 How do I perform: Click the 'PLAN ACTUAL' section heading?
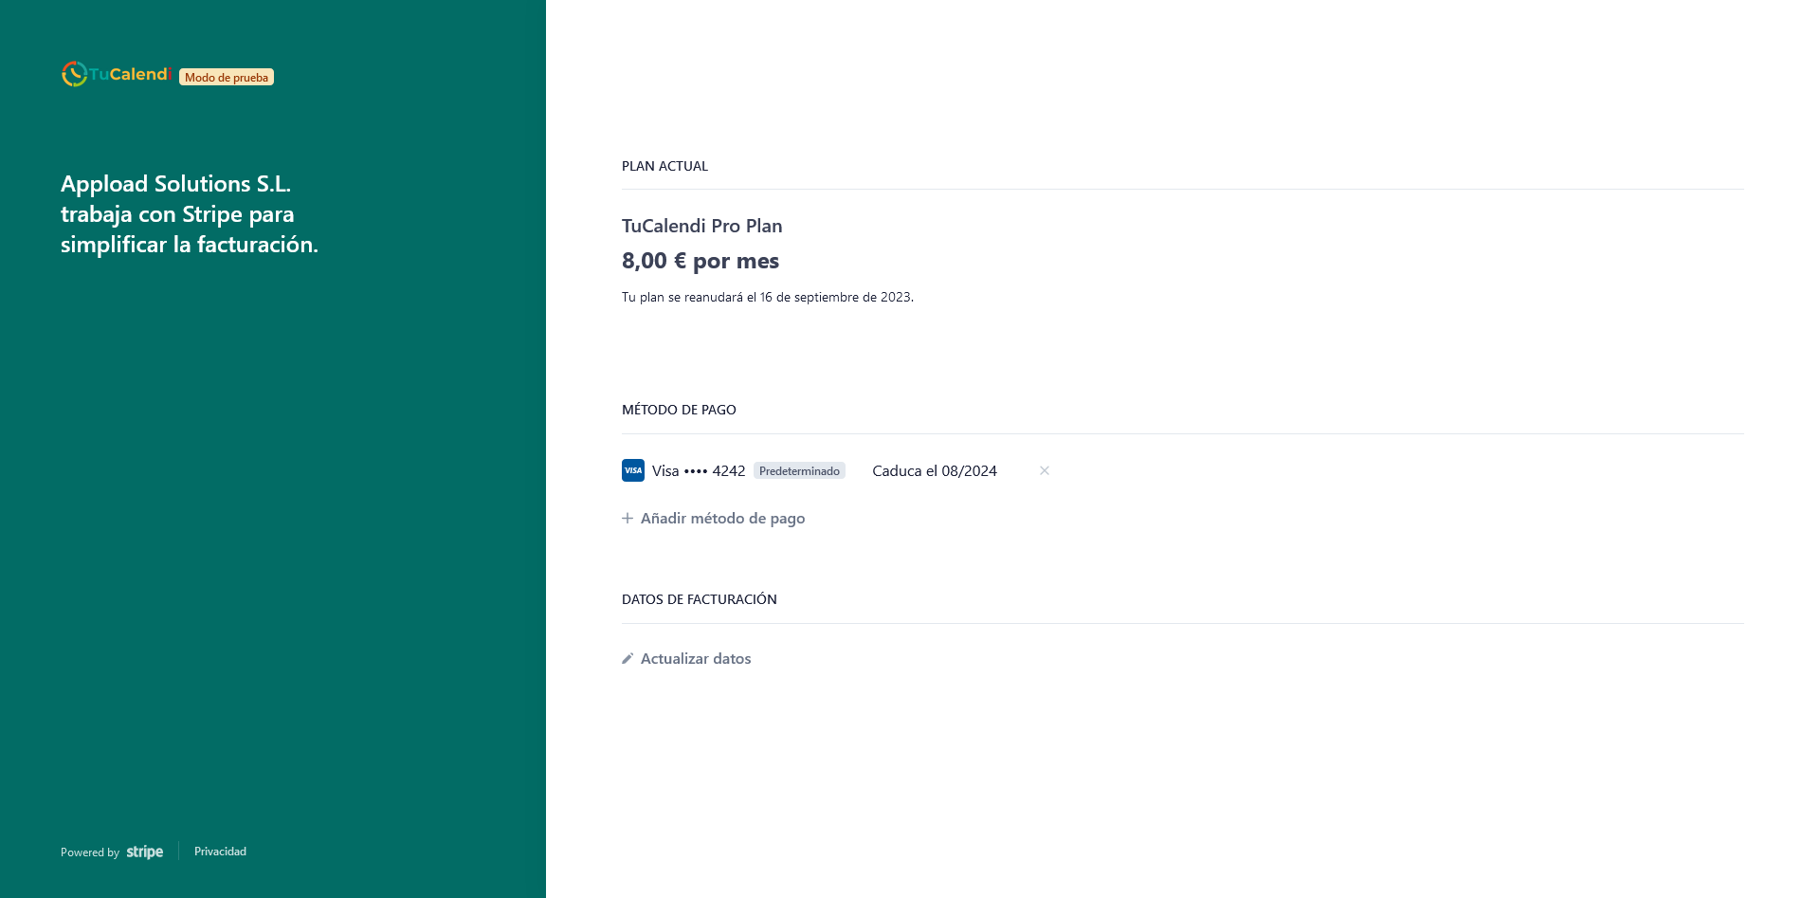pyautogui.click(x=664, y=166)
